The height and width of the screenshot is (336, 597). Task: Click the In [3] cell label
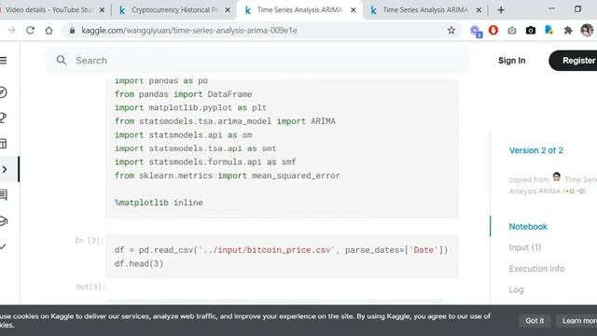(90, 241)
